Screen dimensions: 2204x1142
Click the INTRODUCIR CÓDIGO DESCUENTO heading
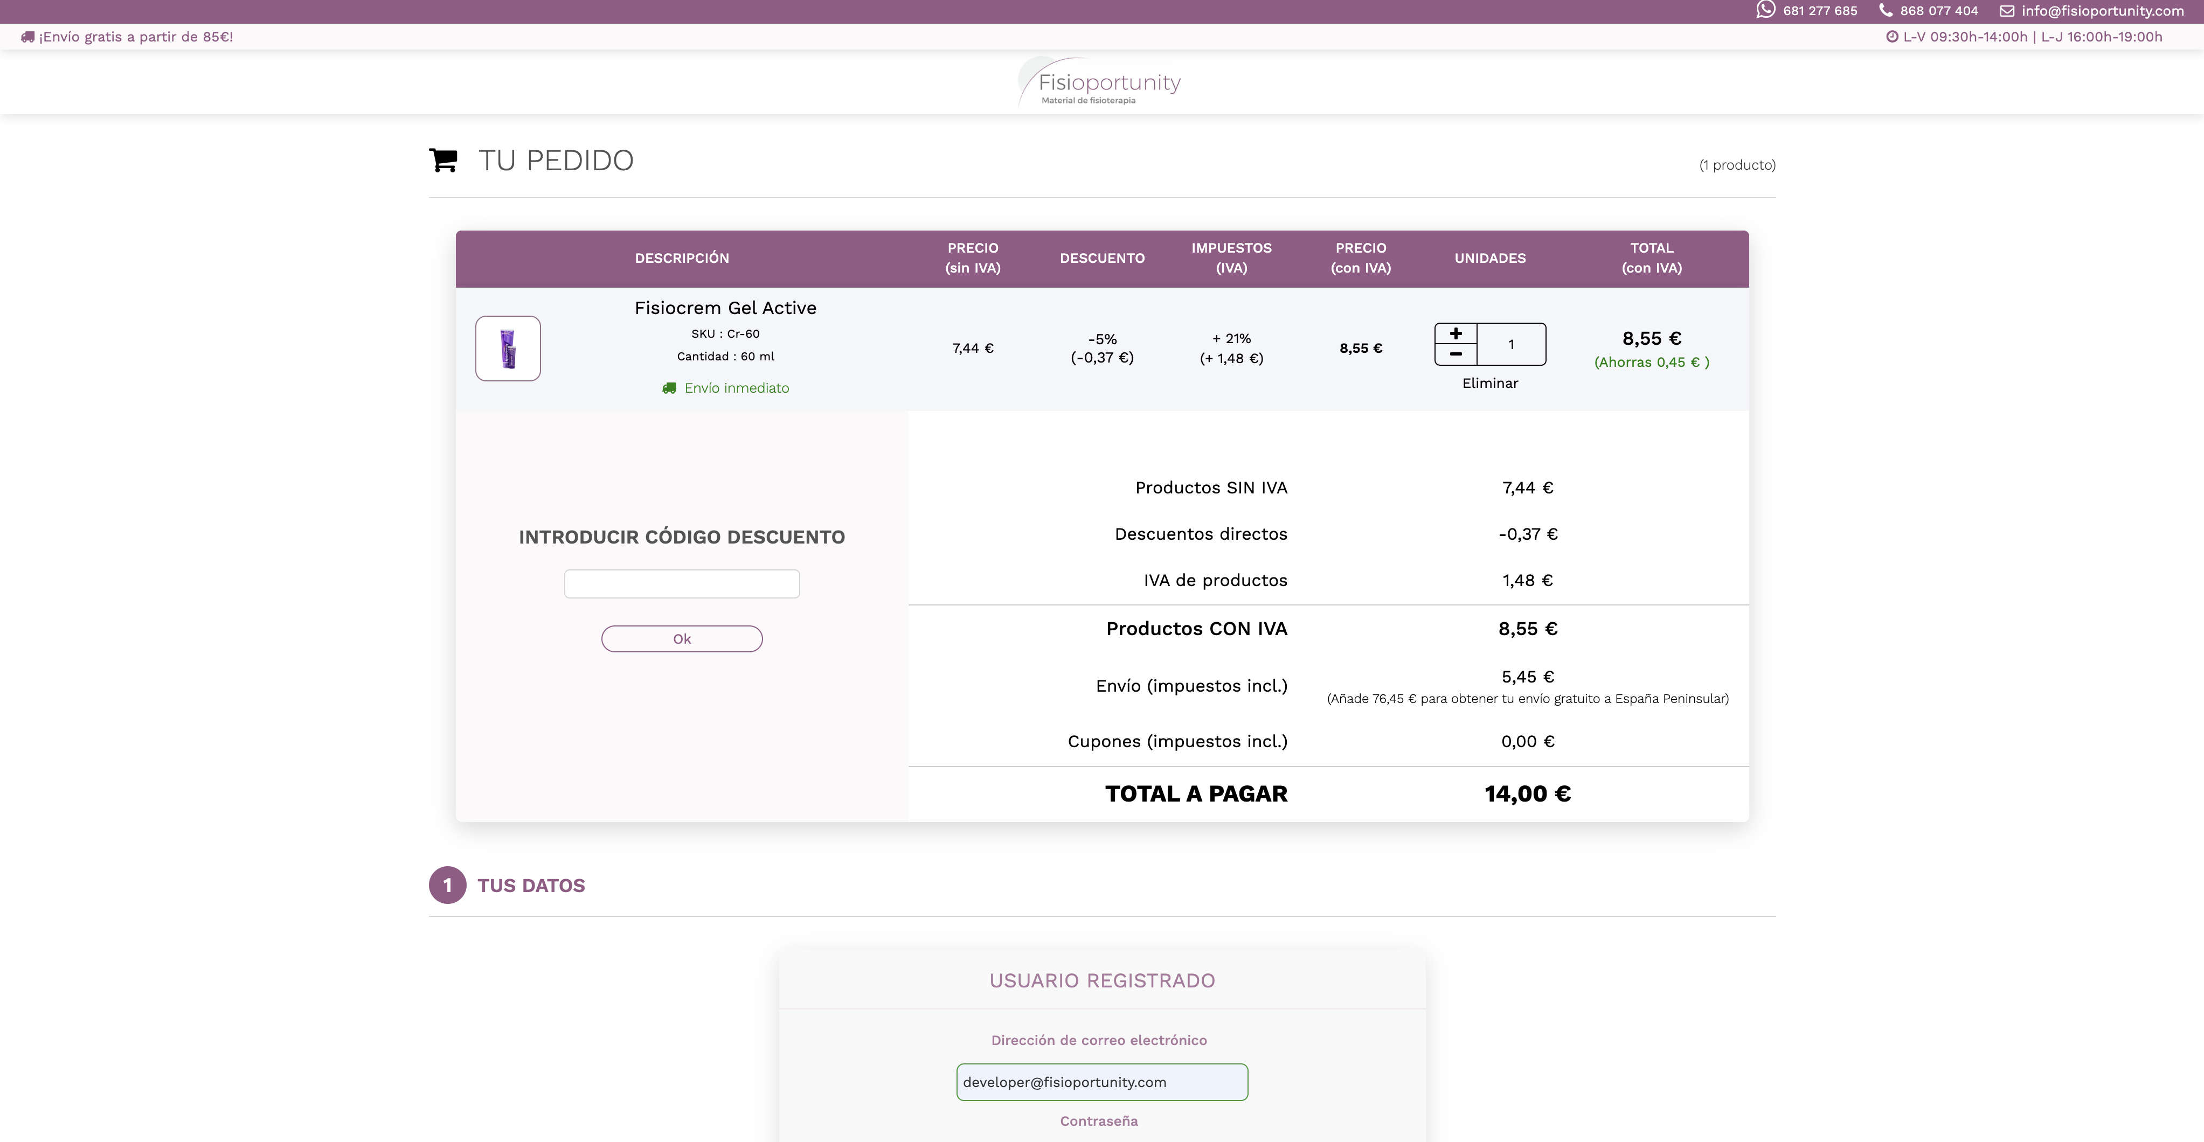(x=682, y=537)
